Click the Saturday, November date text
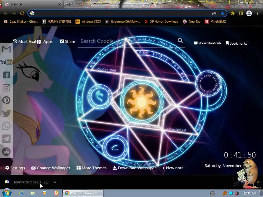263x197 pixels. [223, 166]
